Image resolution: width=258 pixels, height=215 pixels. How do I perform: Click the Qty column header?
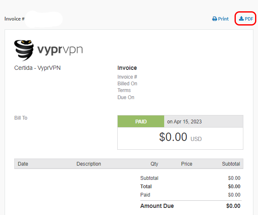pyautogui.click(x=154, y=164)
